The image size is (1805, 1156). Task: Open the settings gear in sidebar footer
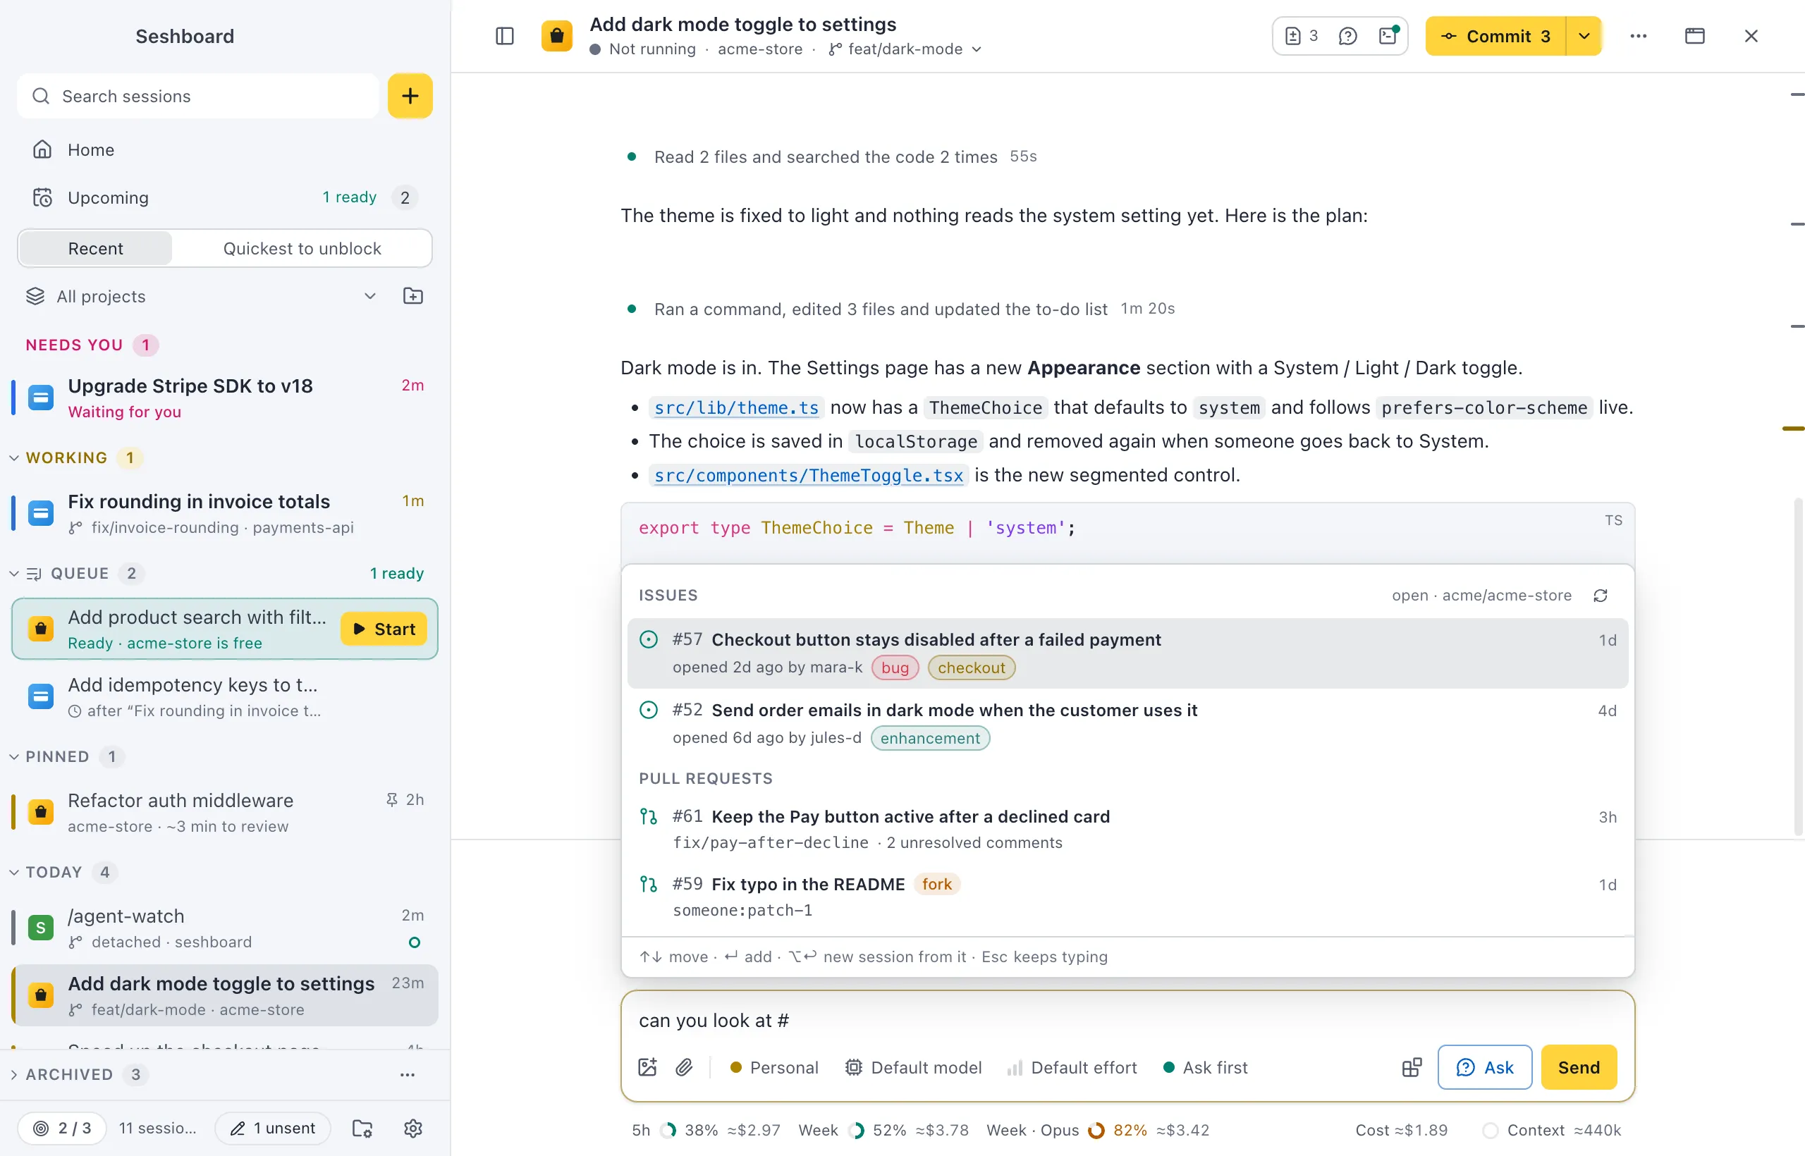pyautogui.click(x=413, y=1129)
